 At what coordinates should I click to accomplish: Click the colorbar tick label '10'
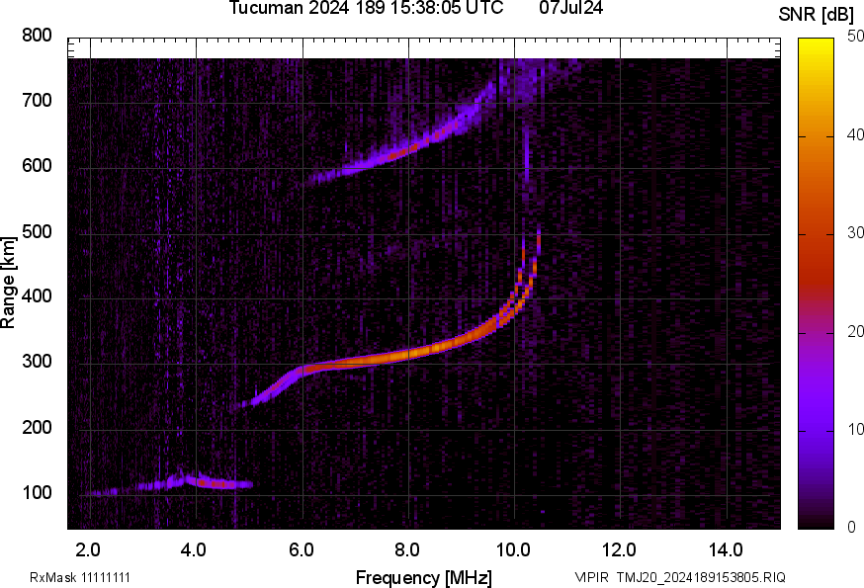pyautogui.click(x=855, y=429)
